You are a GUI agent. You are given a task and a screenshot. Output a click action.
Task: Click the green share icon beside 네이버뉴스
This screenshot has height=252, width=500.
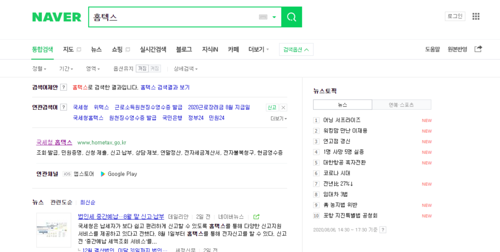[256, 217]
